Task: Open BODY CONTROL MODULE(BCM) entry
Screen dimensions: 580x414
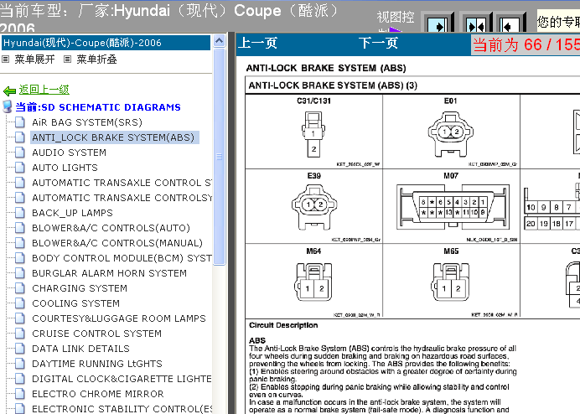Action: (x=122, y=258)
